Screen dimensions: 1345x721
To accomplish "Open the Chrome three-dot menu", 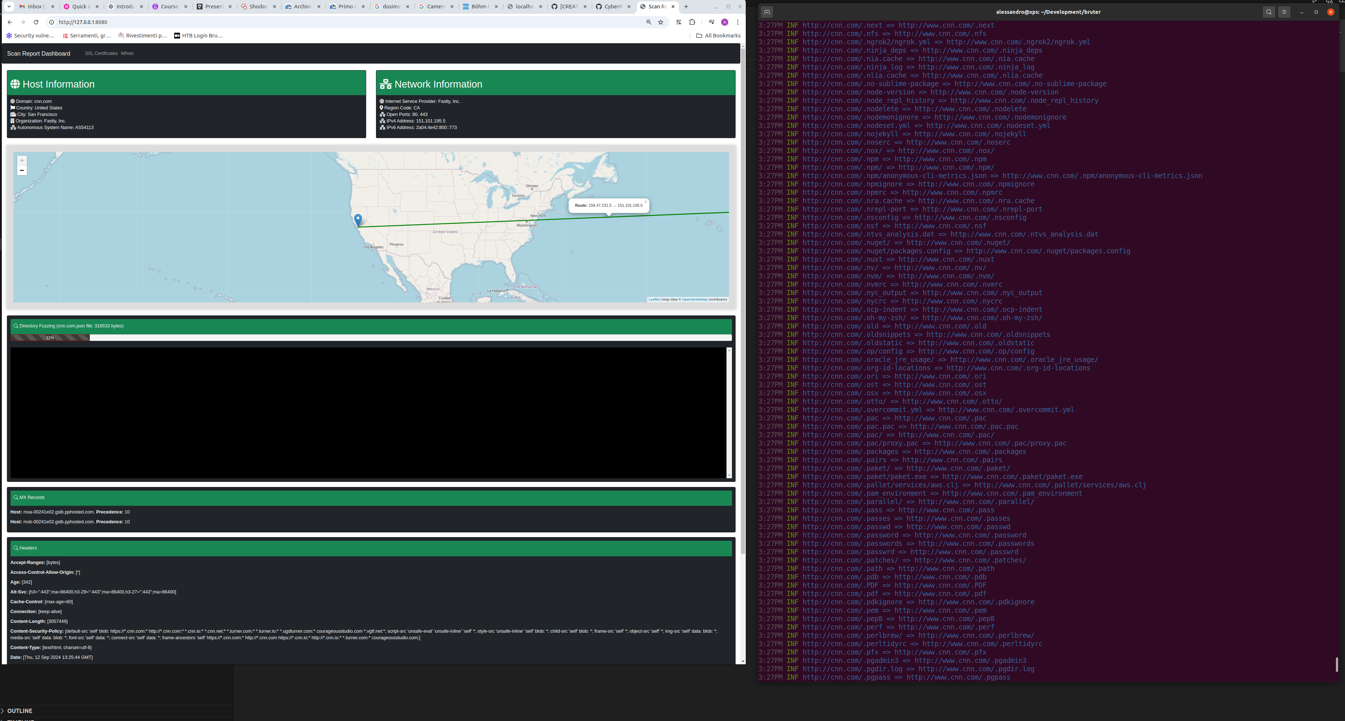I will click(737, 22).
